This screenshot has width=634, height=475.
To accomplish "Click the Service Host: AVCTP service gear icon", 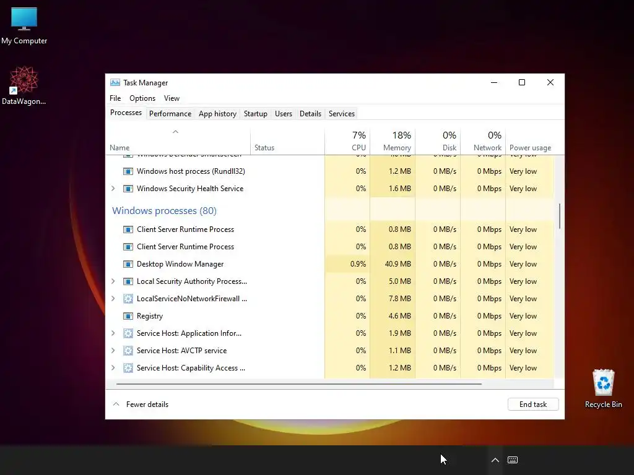I will (128, 351).
